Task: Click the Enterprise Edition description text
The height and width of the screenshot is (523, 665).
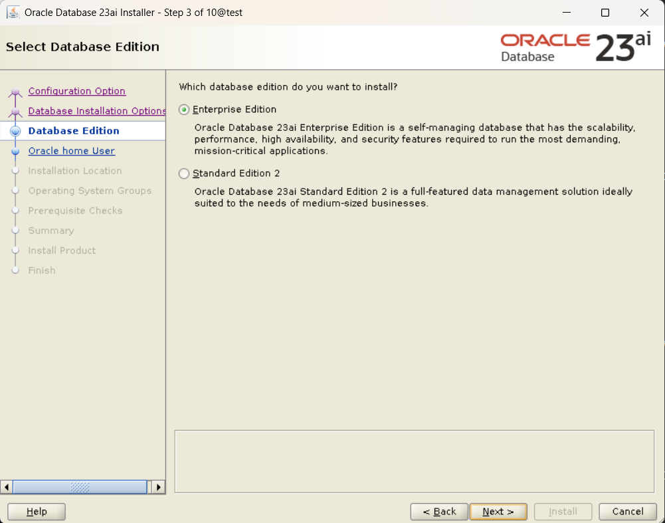Action: [x=415, y=139]
